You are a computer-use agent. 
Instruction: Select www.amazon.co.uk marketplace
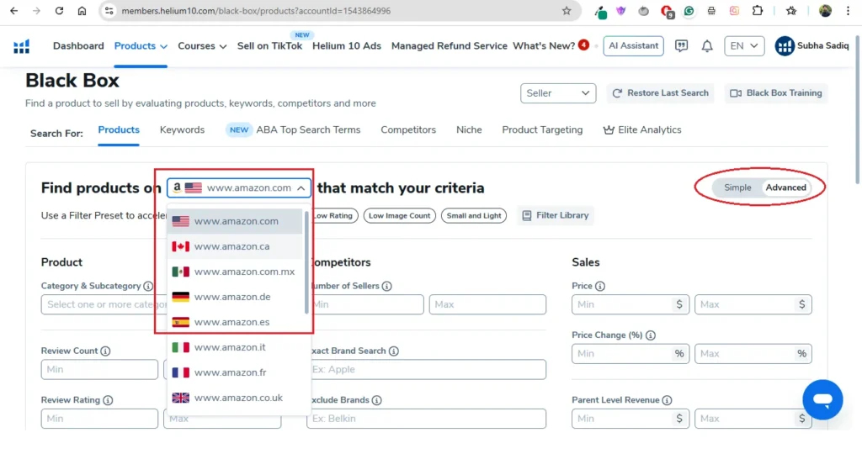click(x=235, y=398)
